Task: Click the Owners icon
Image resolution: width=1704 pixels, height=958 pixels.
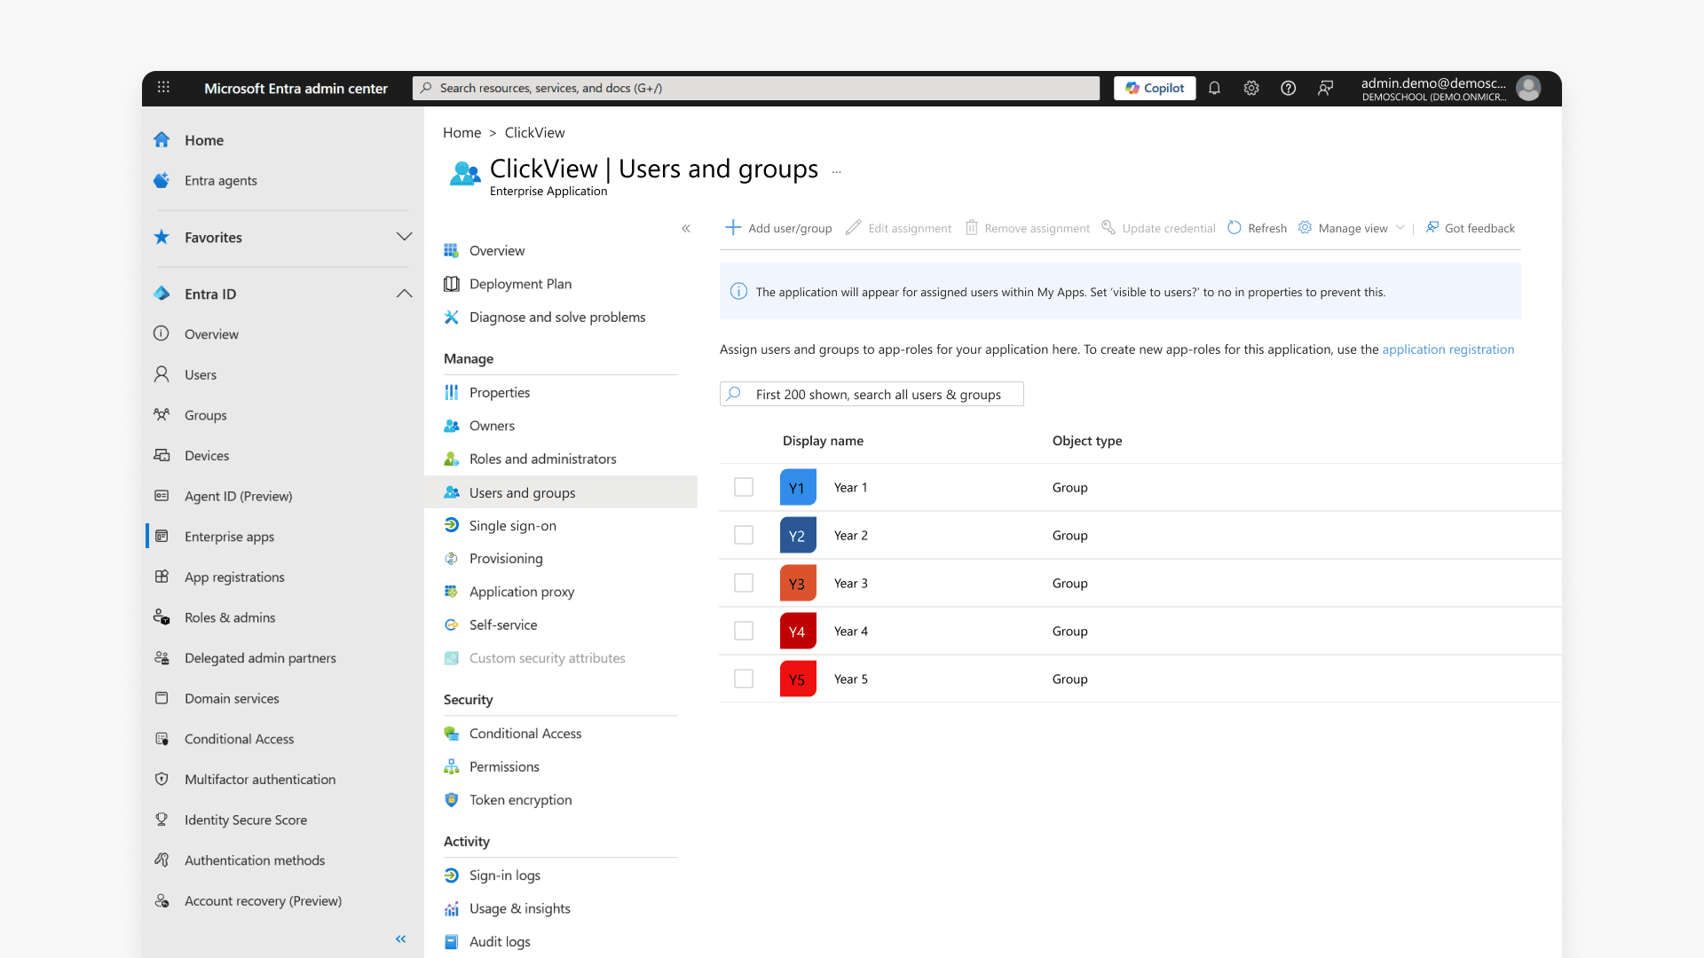Action: (451, 426)
